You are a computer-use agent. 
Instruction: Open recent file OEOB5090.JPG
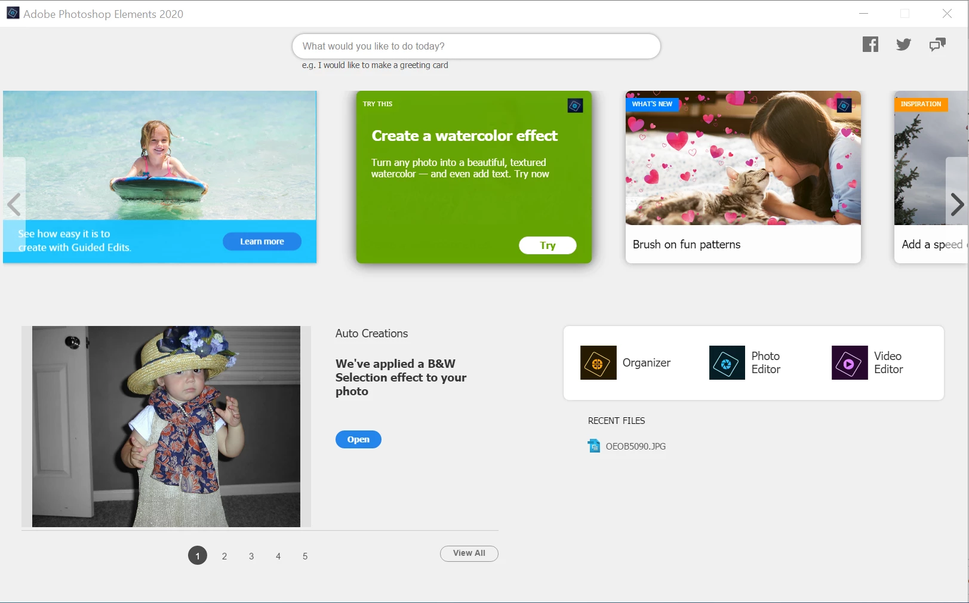(635, 447)
